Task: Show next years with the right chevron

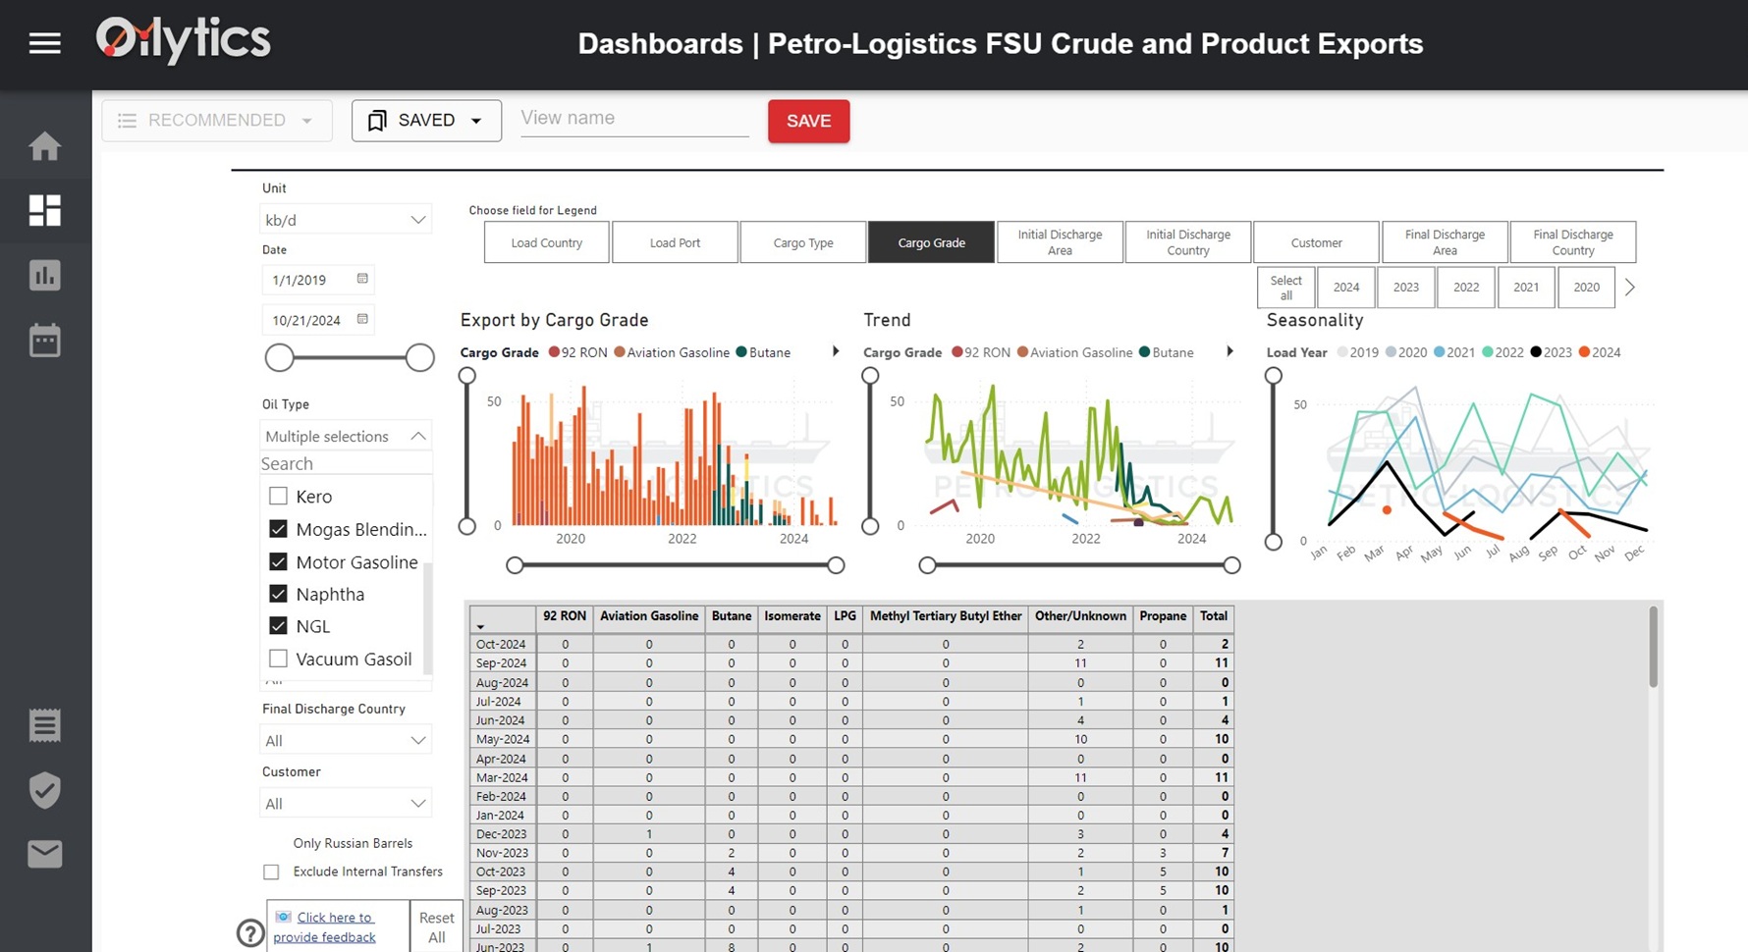Action: pos(1630,288)
